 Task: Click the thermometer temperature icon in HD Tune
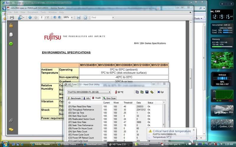[116, 92]
